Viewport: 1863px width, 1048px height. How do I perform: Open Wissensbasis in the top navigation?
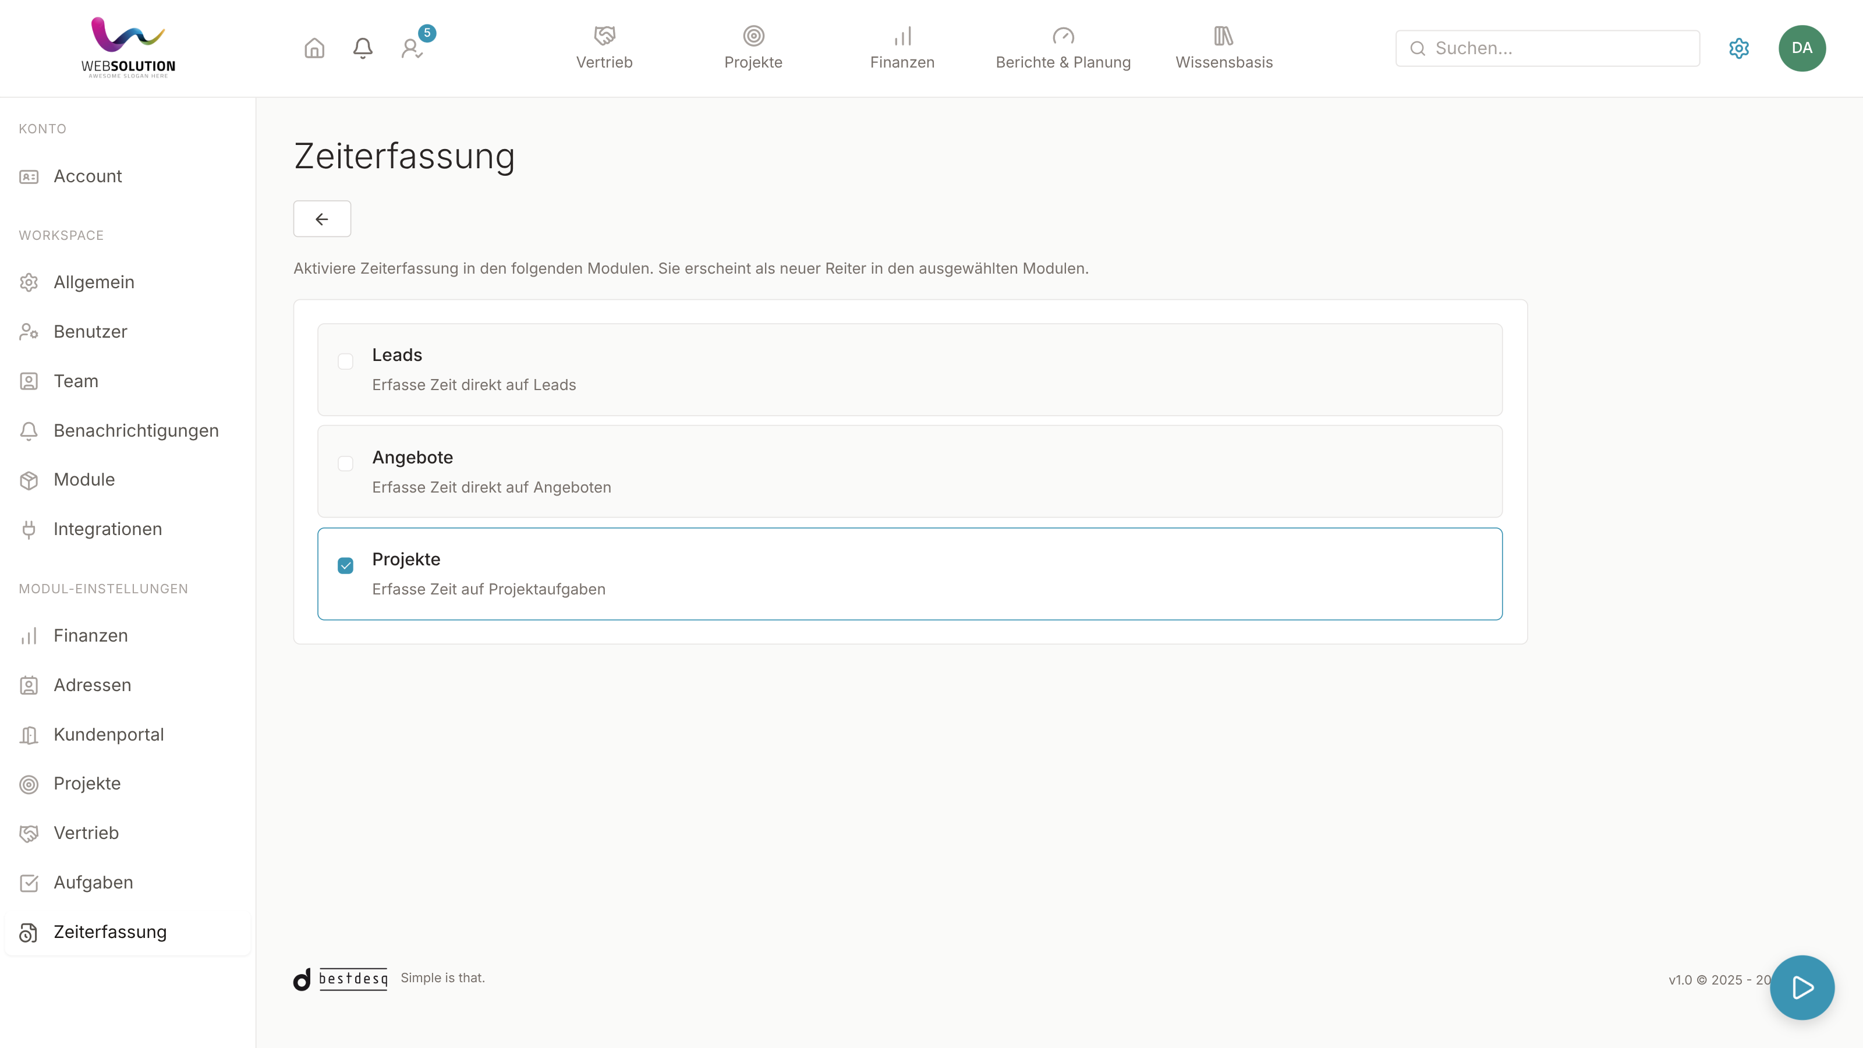(1224, 48)
